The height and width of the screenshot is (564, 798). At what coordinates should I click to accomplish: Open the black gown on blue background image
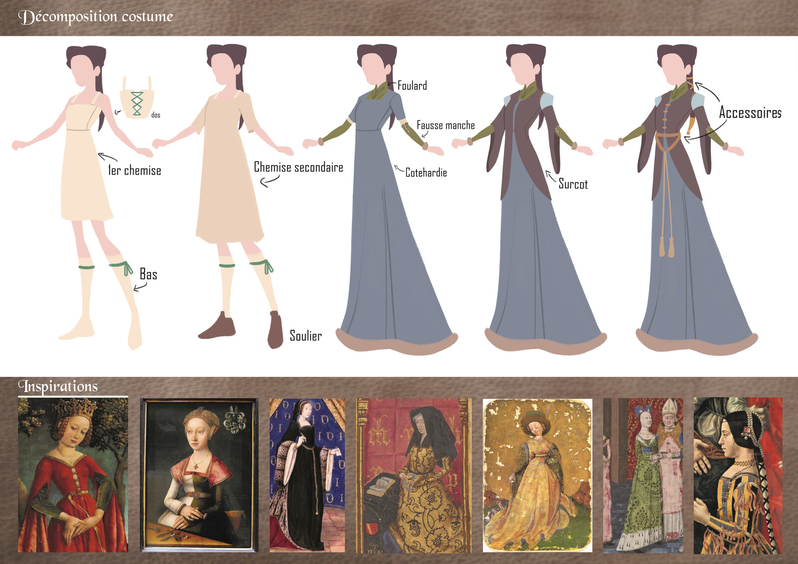tap(307, 475)
